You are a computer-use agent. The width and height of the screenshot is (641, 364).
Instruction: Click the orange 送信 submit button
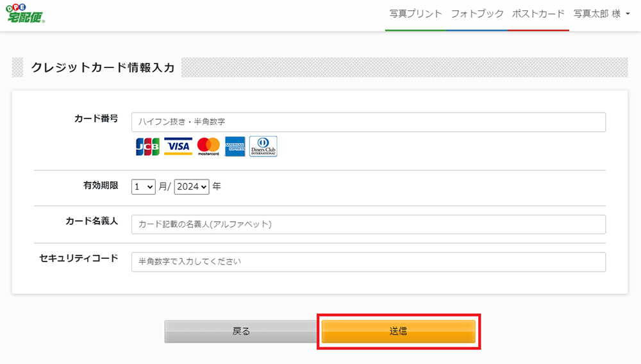(x=399, y=331)
